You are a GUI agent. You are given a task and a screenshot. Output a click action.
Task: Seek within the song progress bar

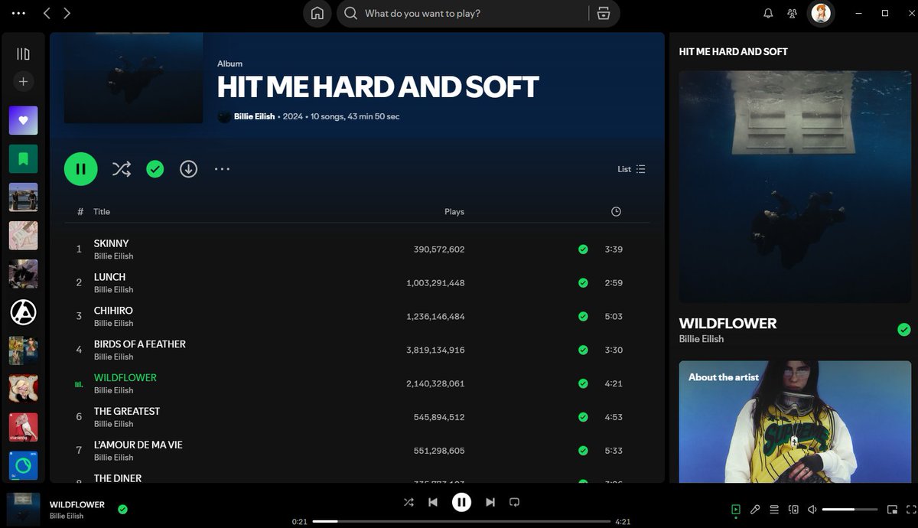[461, 522]
